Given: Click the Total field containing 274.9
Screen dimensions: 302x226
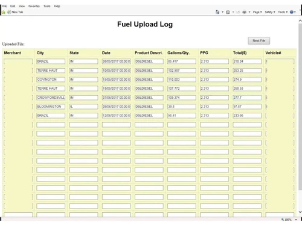Looking at the screenshot, I should [247, 80].
